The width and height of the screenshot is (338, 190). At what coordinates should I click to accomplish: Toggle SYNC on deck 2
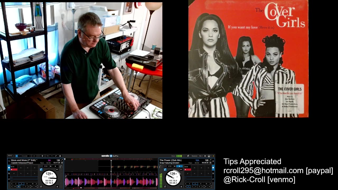pos(170,166)
